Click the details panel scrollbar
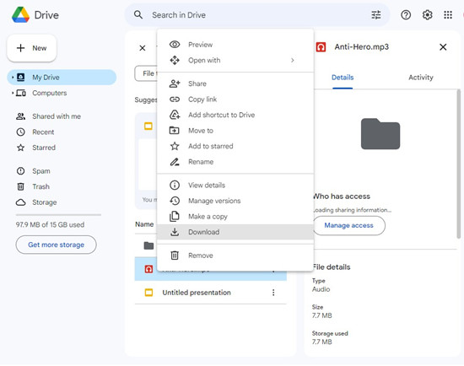This screenshot has width=464, height=366. coord(459,164)
